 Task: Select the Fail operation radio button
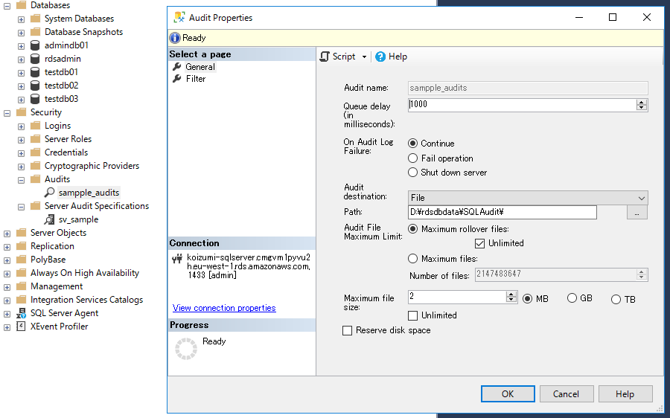tap(413, 158)
